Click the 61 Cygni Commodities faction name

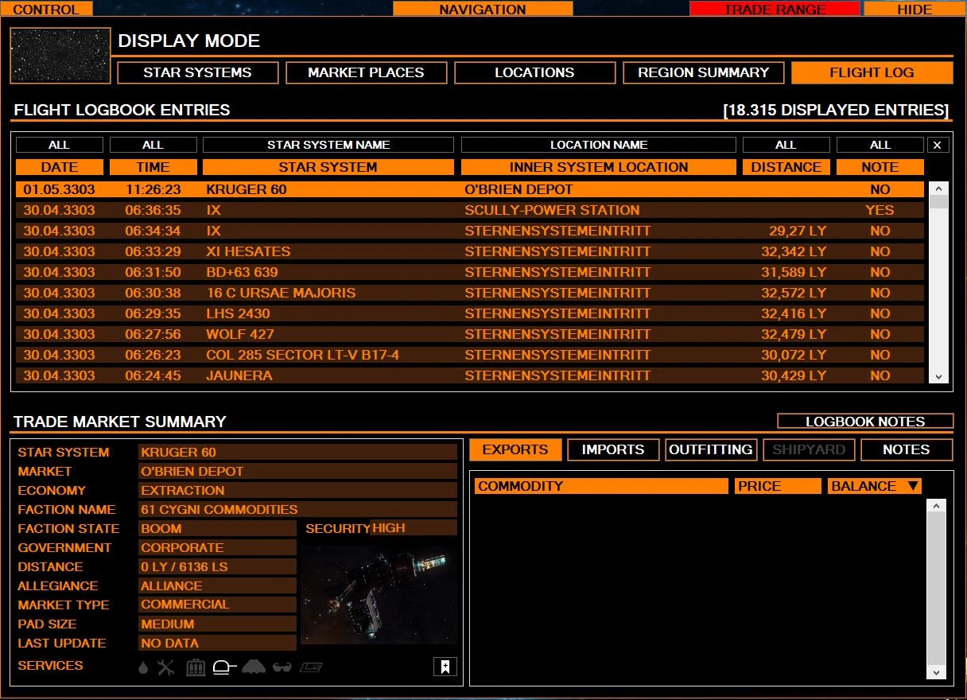pyautogui.click(x=297, y=509)
